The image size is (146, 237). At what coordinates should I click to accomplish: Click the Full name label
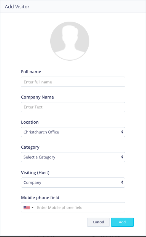[x=31, y=72]
